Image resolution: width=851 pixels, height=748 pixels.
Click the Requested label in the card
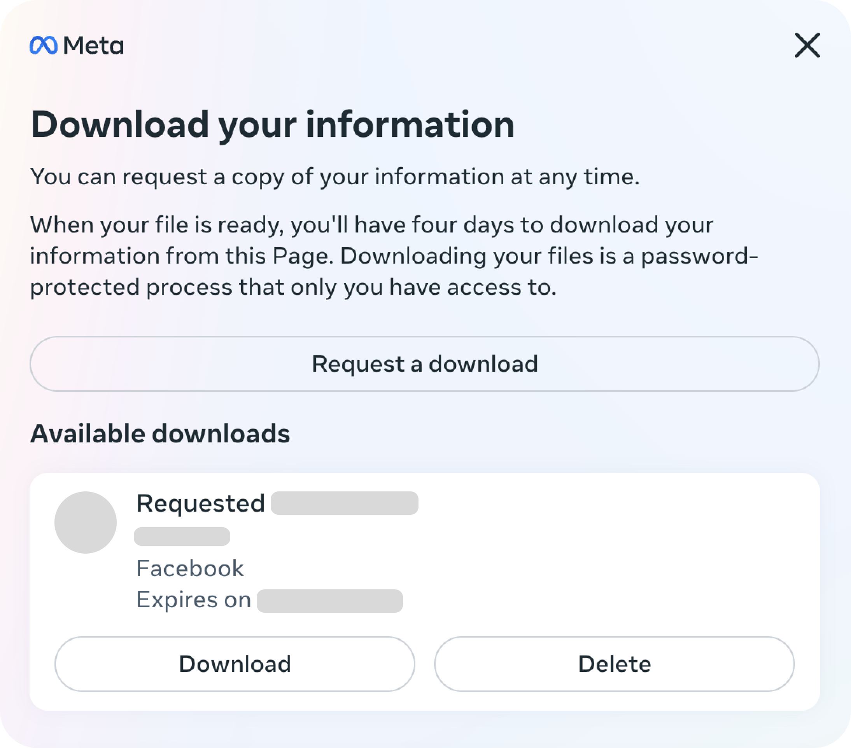pyautogui.click(x=200, y=503)
